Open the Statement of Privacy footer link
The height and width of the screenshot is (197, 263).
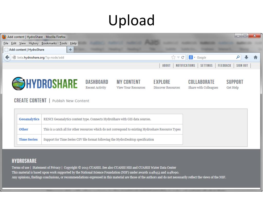46,168
